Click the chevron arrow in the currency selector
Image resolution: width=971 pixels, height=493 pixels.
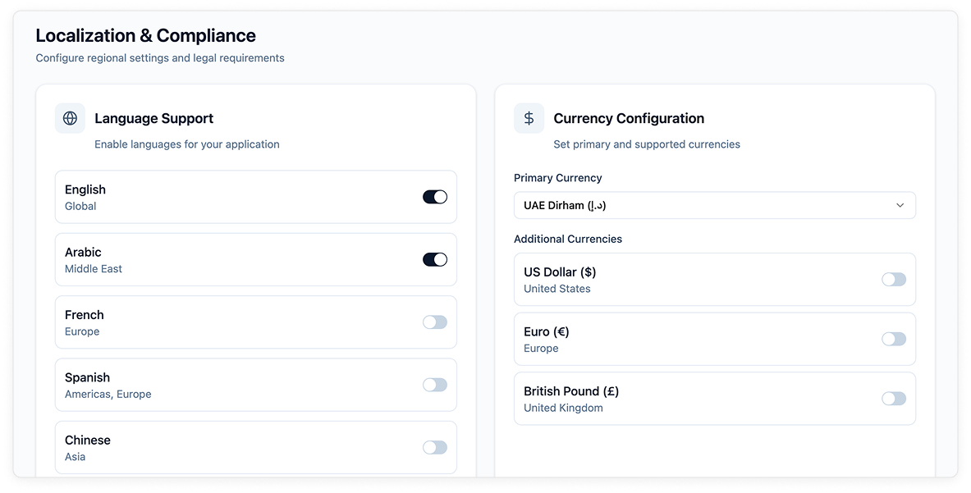pos(900,205)
